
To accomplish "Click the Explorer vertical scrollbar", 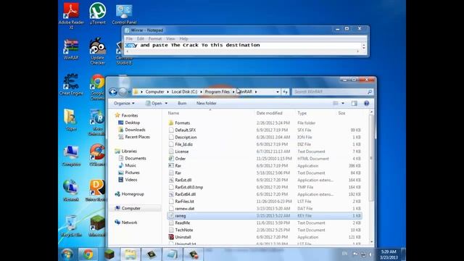I will [x=372, y=177].
